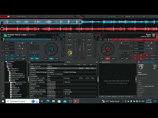Click the blue scrolling waveform at top

pos(79,22)
